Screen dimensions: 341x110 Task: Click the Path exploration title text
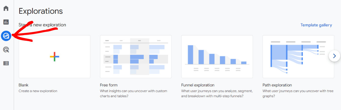(277, 85)
